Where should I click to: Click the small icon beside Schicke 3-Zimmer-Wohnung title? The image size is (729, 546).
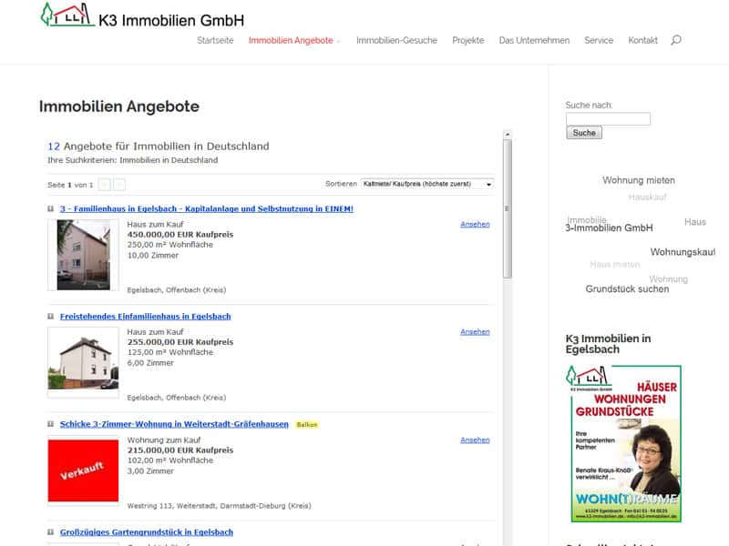point(51,424)
